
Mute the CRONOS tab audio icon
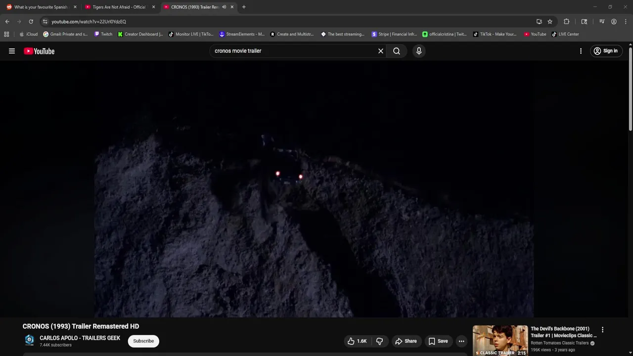[224, 7]
